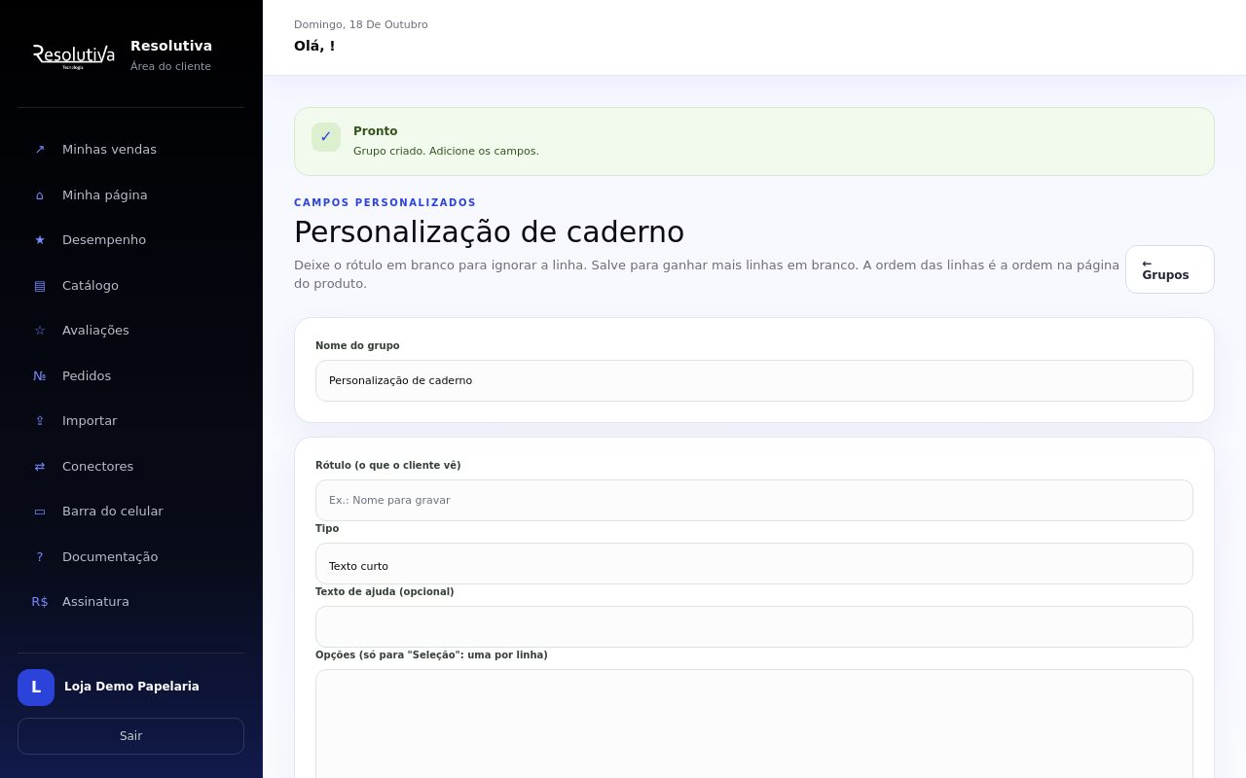The width and height of the screenshot is (1246, 778).
Task: Click the arrow icon beside Minhas vendas
Action: click(x=40, y=150)
